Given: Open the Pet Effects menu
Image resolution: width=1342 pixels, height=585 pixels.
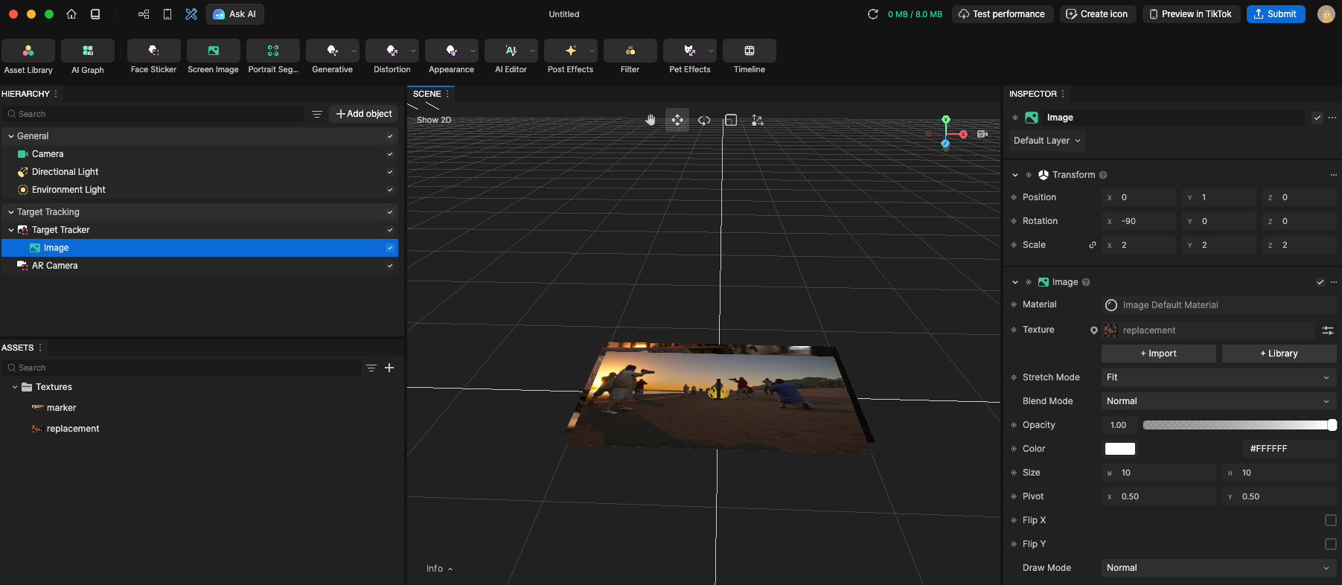Looking at the screenshot, I should tap(690, 57).
